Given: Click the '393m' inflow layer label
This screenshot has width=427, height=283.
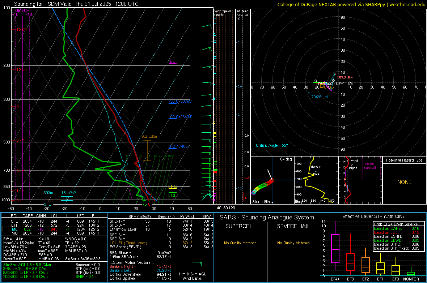Looking at the screenshot, I should click(x=48, y=193).
